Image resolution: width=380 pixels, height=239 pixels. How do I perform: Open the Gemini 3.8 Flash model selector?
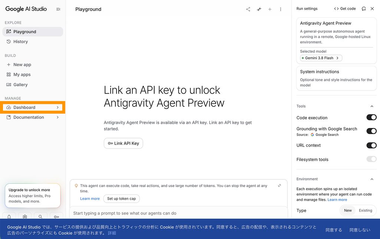click(321, 58)
